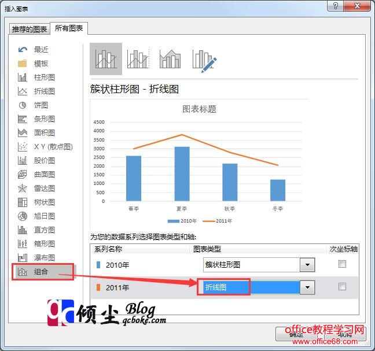Choose the Radar chart (雷达图) icon
375x351 pixels.
pyautogui.click(x=23, y=189)
